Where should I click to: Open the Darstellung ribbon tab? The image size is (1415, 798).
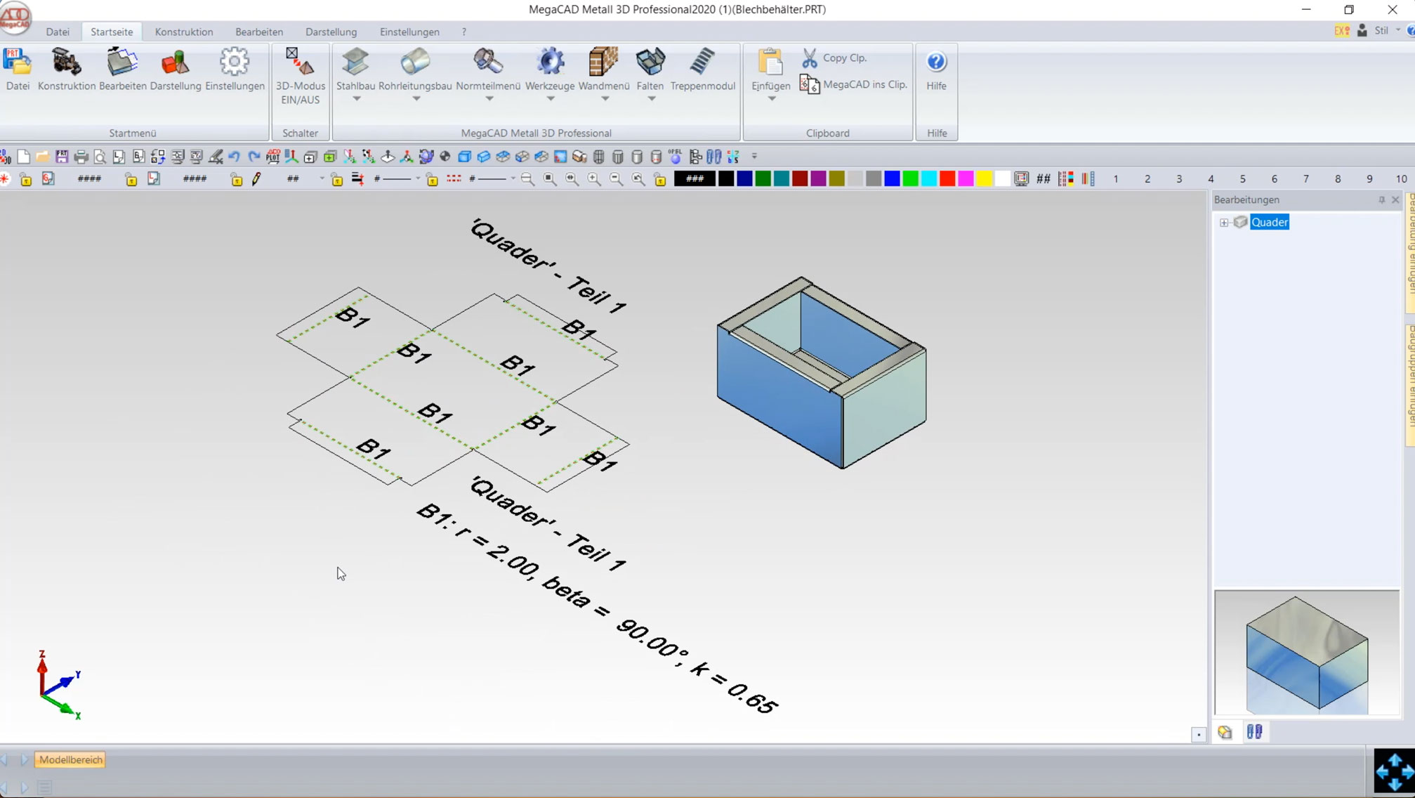pyautogui.click(x=331, y=32)
